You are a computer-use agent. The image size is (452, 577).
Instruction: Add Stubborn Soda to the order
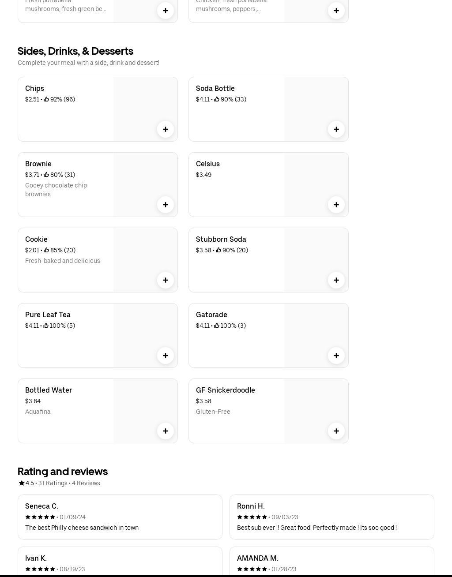336,280
